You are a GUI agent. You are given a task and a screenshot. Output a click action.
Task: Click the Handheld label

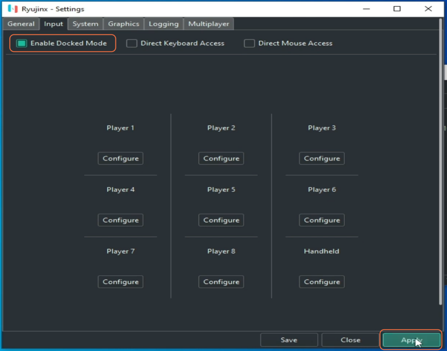(322, 251)
